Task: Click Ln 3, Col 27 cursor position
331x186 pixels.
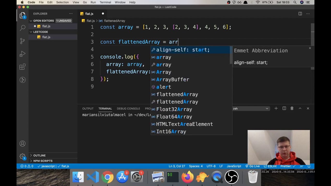Action: tap(177, 166)
